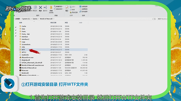Image resolution: width=181 pixels, height=101 pixels.
Task: Select the Interface folder icon
Action: pos(20,37)
